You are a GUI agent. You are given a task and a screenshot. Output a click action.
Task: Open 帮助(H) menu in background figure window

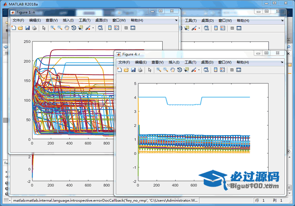point(243,21)
